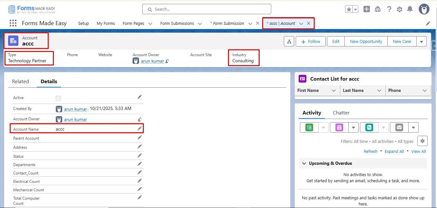Open Created By arun kumar link
Viewport: 437px width, 208px height.
[75, 109]
